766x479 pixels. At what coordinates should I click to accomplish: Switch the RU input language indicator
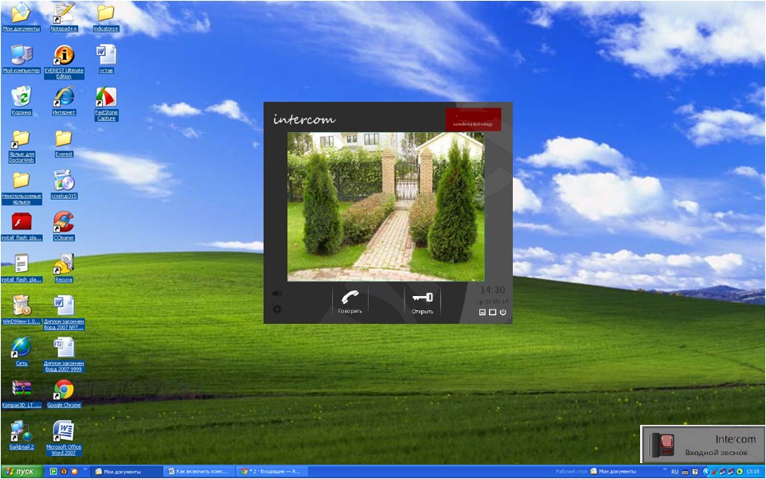coord(674,472)
